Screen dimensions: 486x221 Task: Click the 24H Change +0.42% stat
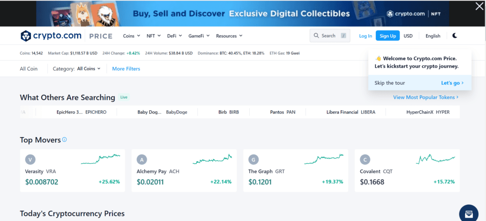(121, 53)
